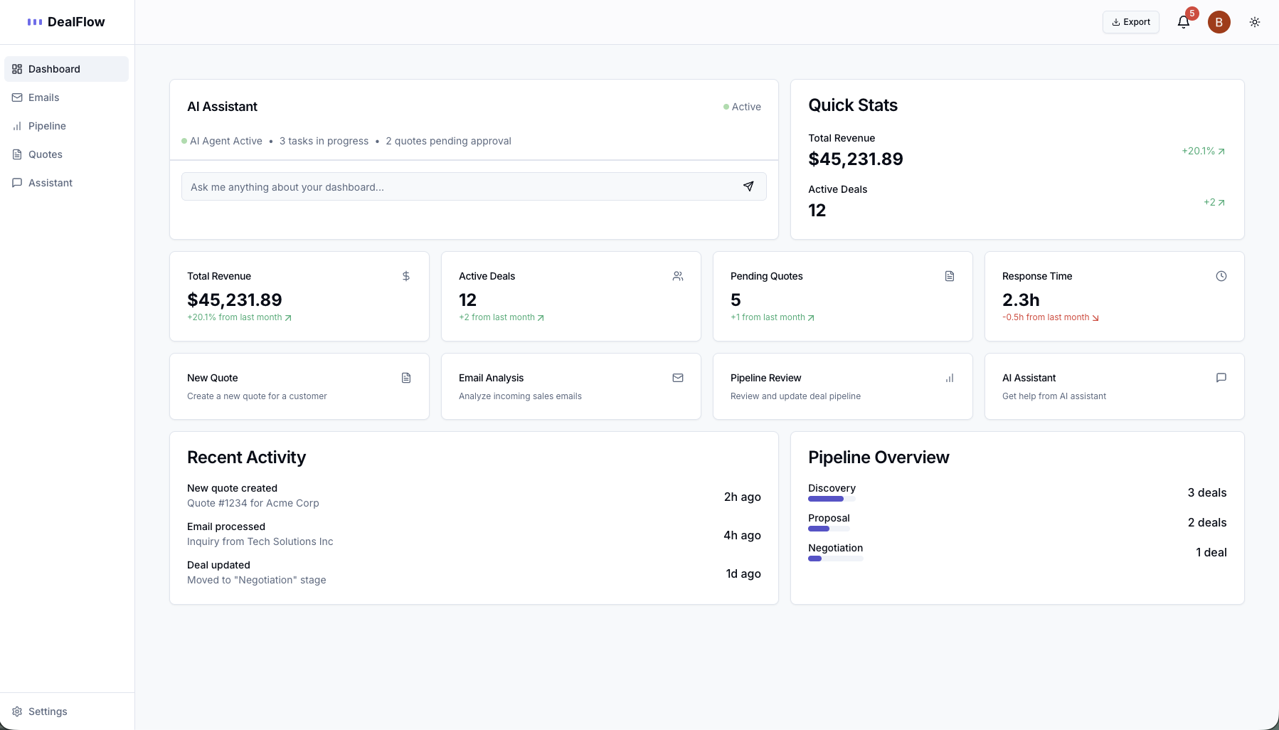
Task: Open the user profile avatar menu
Action: (x=1219, y=22)
